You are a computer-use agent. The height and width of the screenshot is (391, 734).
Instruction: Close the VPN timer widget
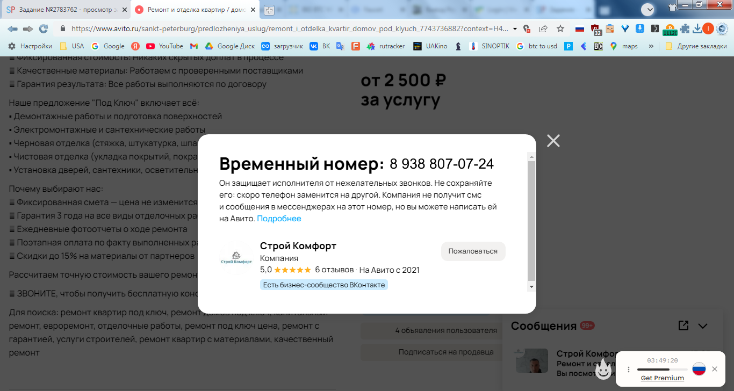pos(715,369)
